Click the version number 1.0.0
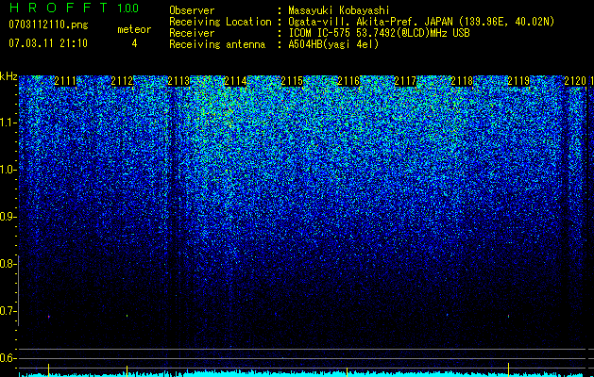 click(x=128, y=8)
